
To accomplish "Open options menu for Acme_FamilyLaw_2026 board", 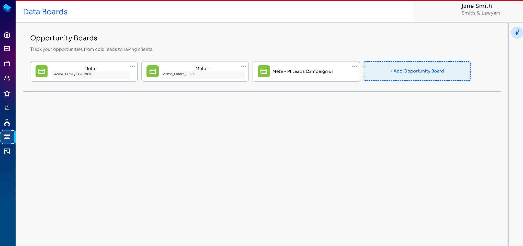I will pos(132,66).
